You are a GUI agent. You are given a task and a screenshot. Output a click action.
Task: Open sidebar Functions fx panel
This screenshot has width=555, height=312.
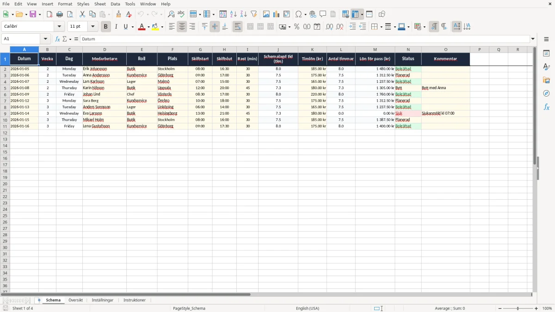[x=546, y=107]
